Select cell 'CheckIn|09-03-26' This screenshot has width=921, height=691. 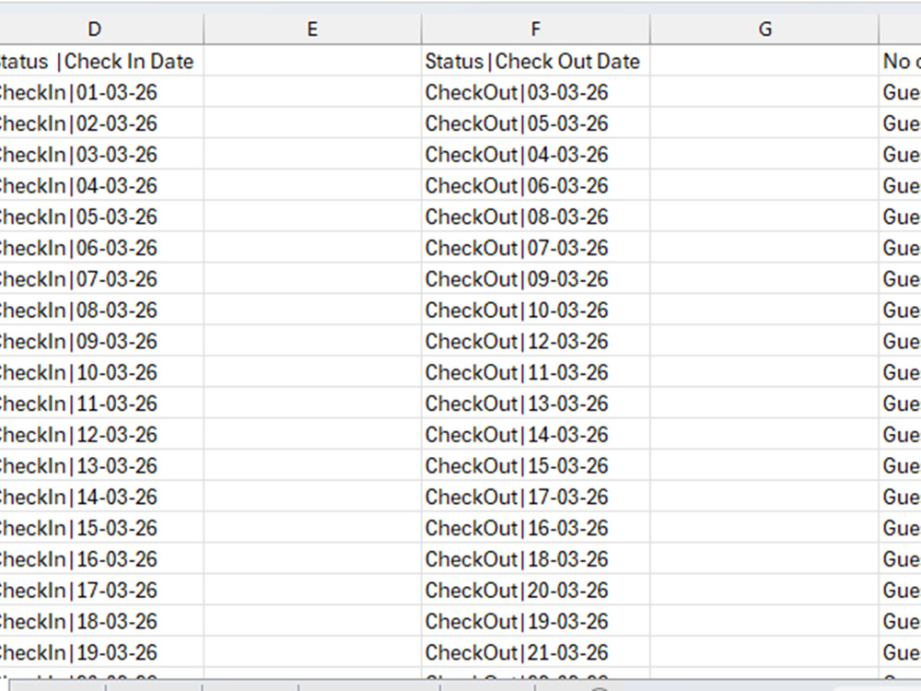click(101, 342)
